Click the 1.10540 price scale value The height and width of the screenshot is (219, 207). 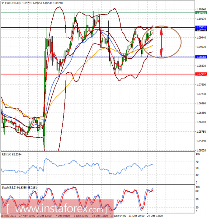201,9
